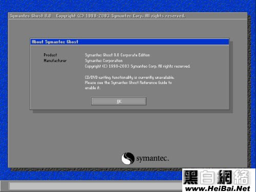
Task: Select the 'Manufacturer' label text
Action: tap(55, 60)
